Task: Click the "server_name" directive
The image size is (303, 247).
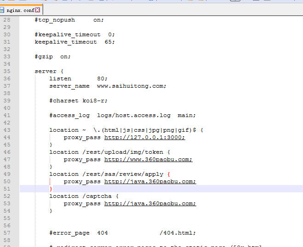Action: [69, 86]
